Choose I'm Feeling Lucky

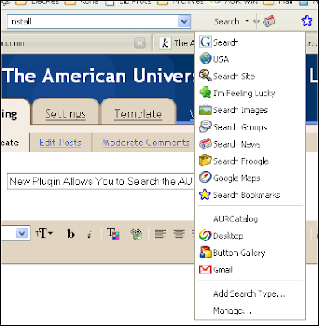(250, 93)
